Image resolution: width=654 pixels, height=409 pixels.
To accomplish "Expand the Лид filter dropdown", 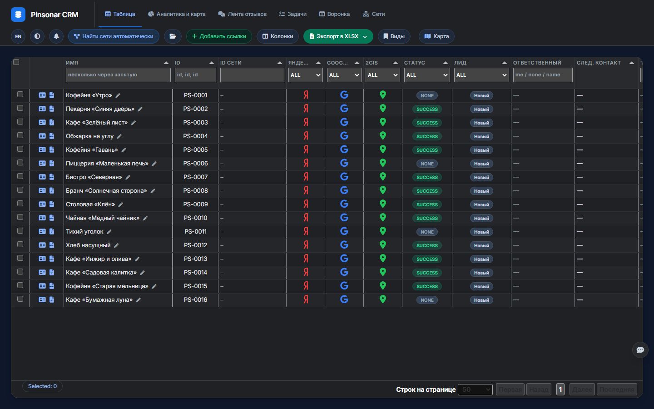I will [x=481, y=75].
